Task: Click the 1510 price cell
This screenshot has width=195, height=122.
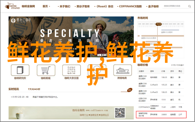Action: coord(164,100)
